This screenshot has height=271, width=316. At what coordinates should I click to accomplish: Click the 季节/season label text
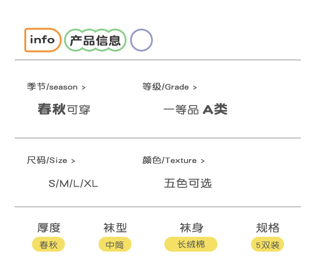tap(52, 87)
